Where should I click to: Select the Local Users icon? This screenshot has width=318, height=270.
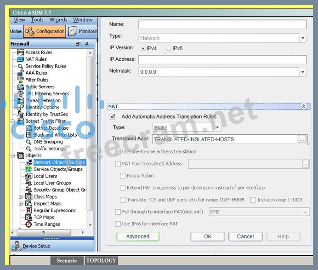[28, 176]
